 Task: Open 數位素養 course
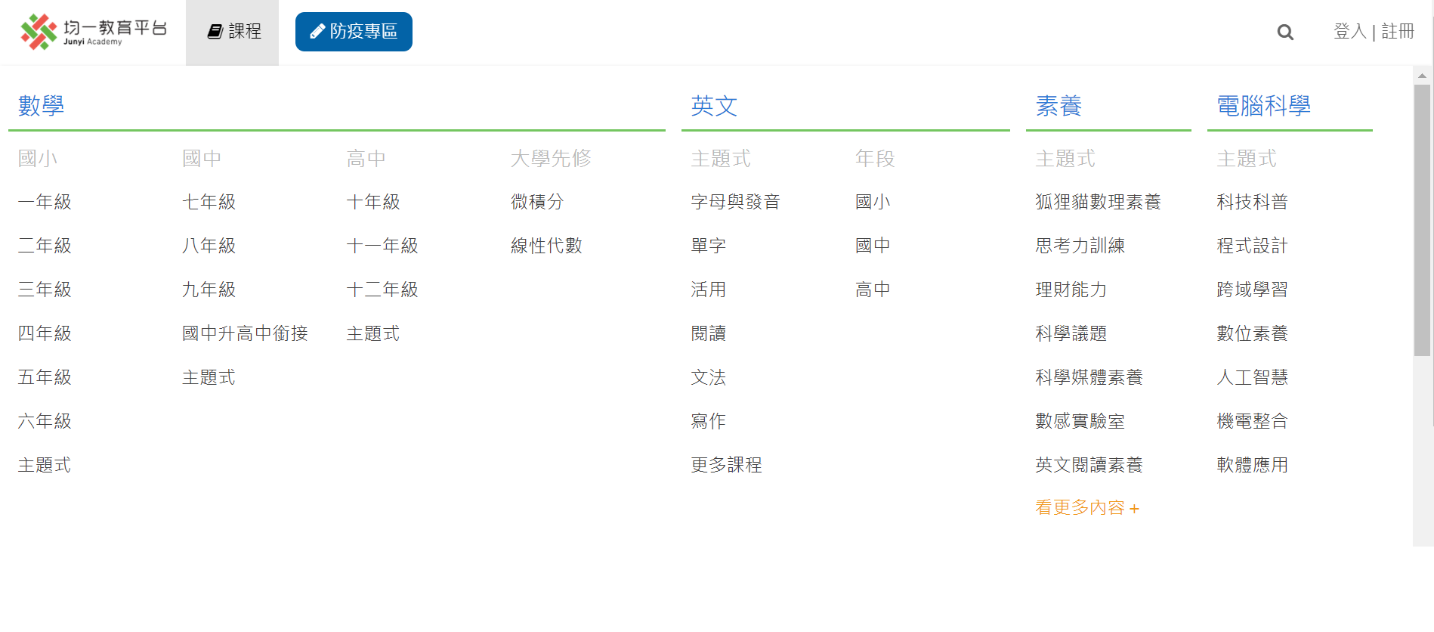point(1252,333)
